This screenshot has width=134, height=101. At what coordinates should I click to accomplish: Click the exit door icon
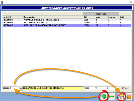point(129,97)
